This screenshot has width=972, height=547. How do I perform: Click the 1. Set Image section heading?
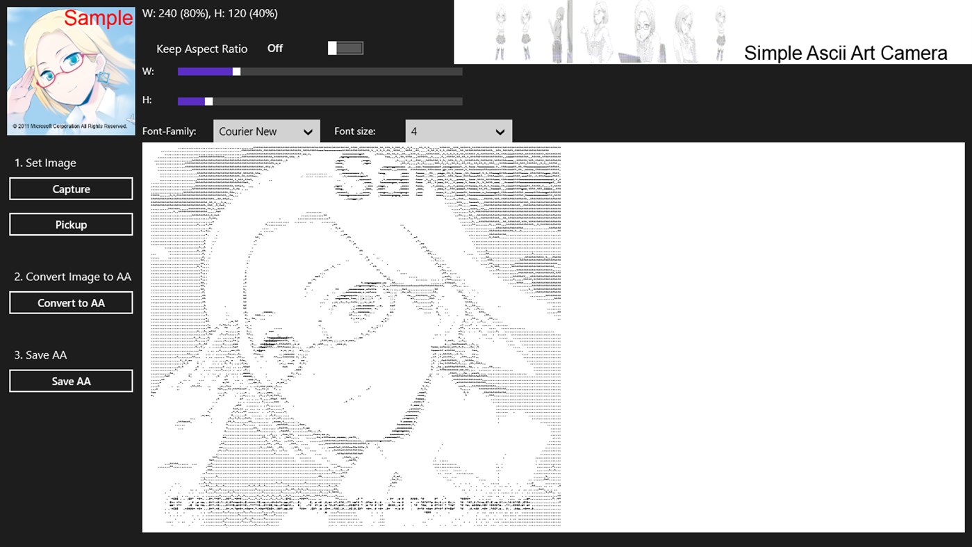[x=44, y=162]
